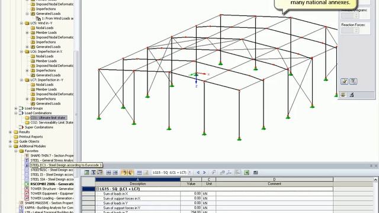Click third greyed icon right of blue arrows
Viewport: 379px width, 213px height.
tap(229, 172)
